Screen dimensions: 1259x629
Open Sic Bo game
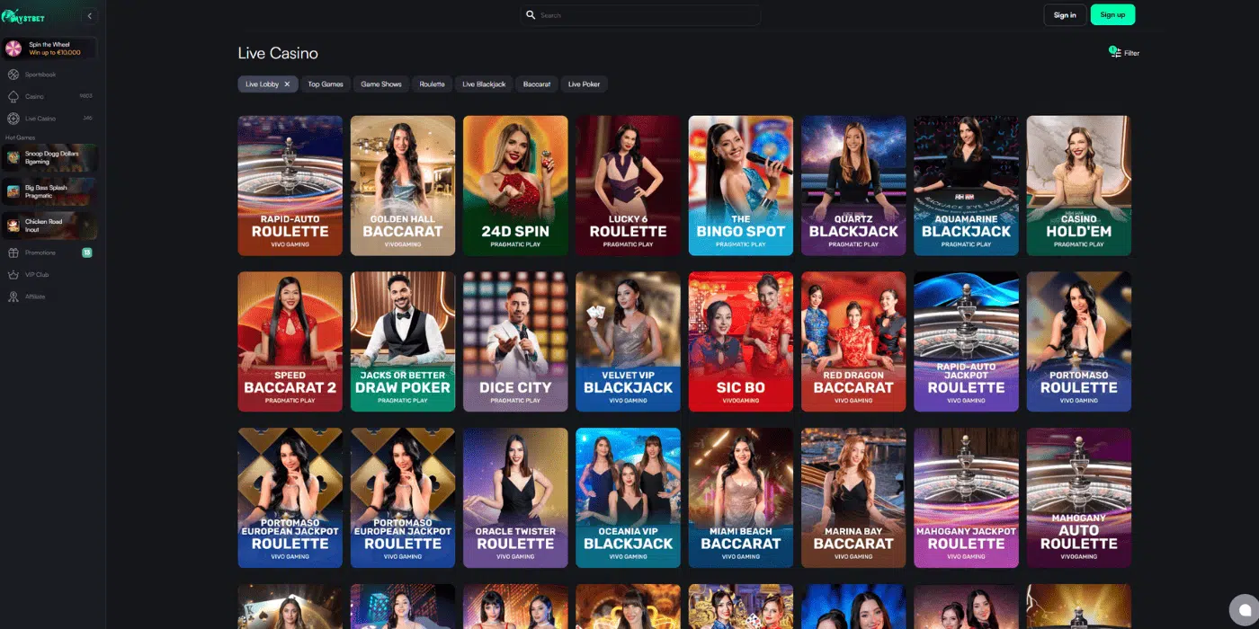click(741, 341)
